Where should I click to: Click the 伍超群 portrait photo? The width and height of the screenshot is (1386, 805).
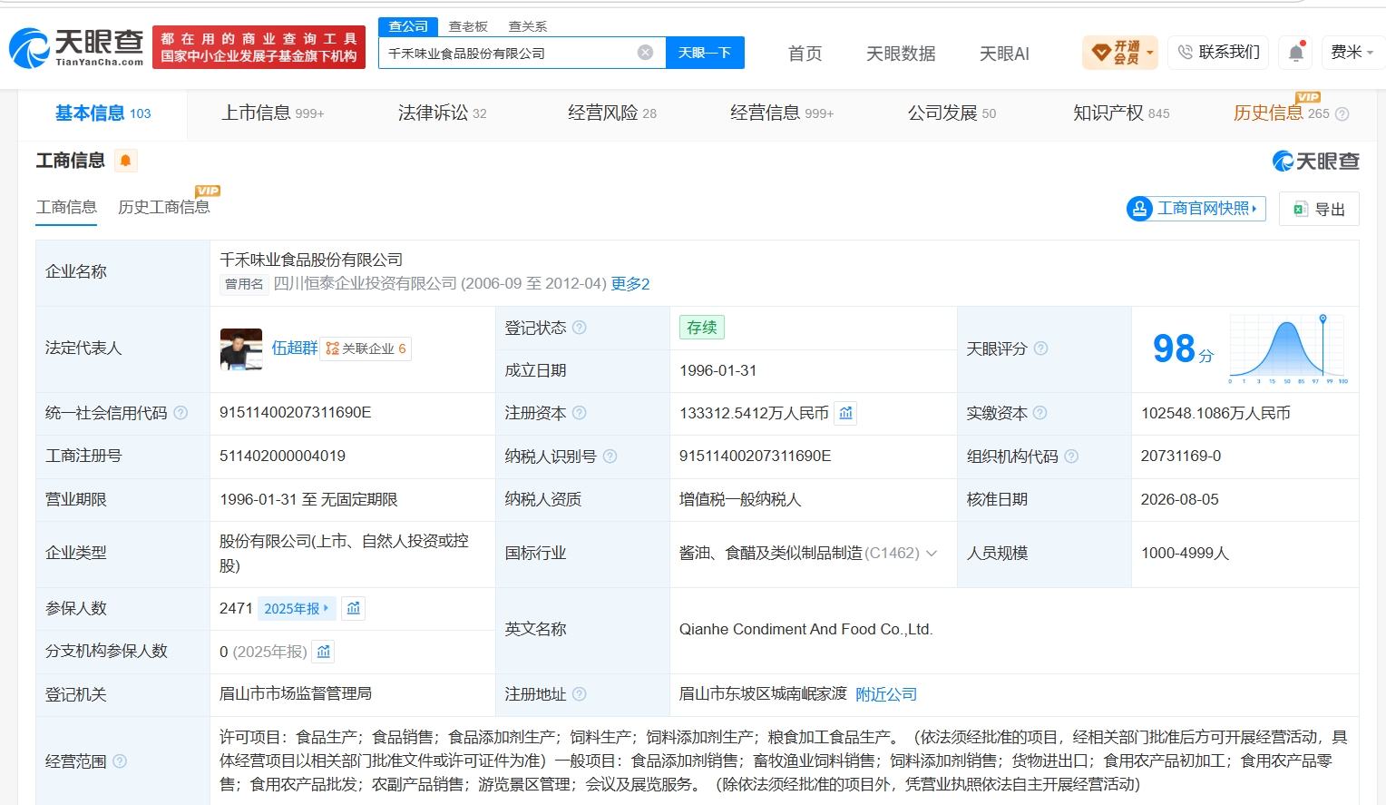(241, 349)
